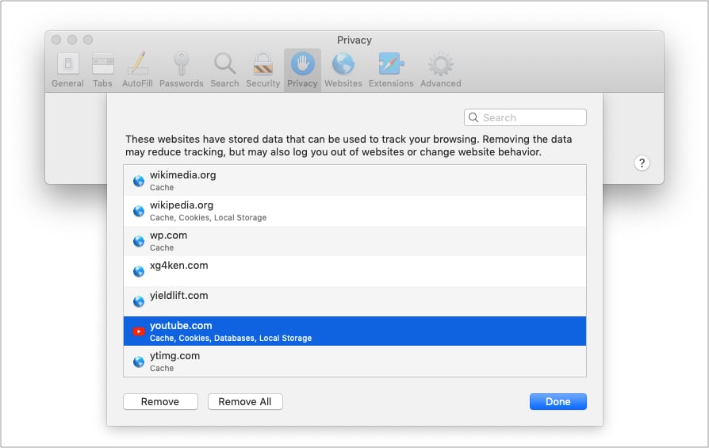Click the AutoFill tab label

[137, 83]
